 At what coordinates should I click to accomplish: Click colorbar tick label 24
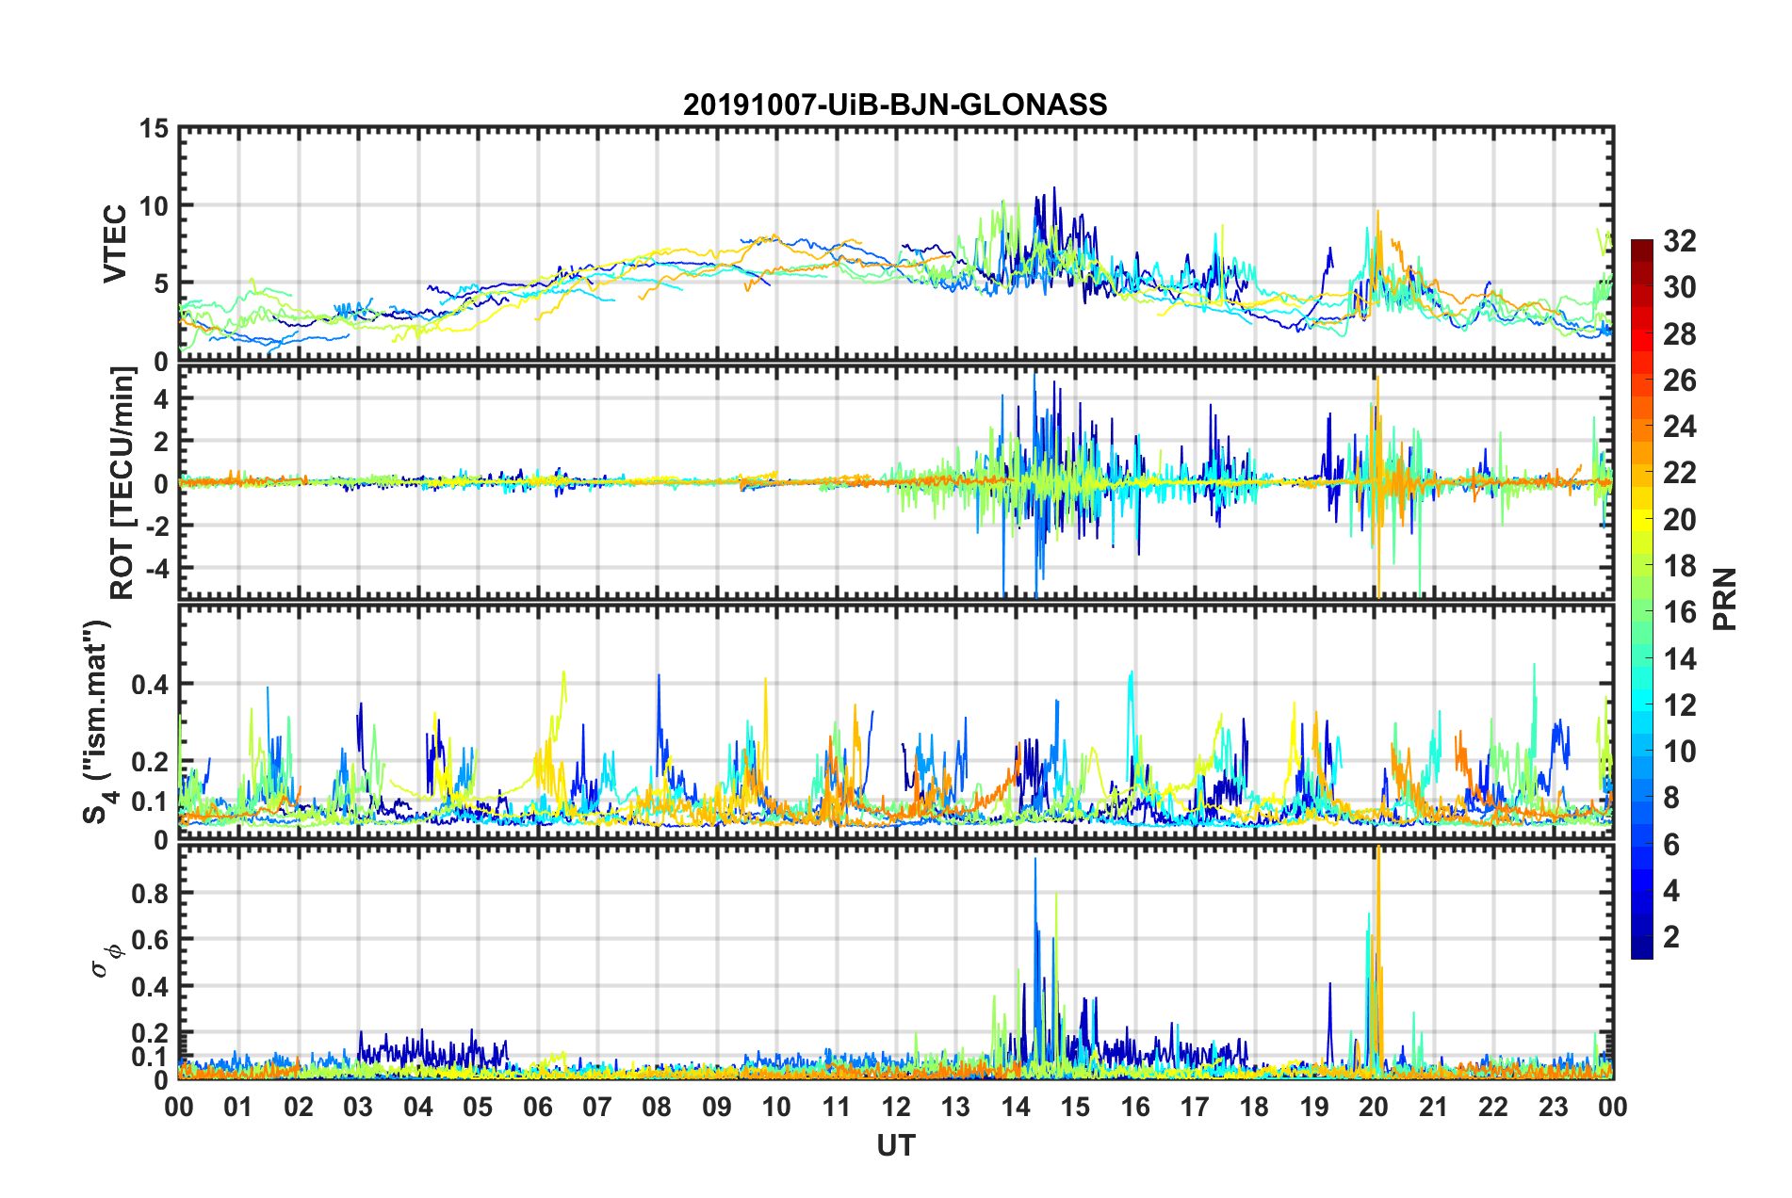pos(1679,427)
